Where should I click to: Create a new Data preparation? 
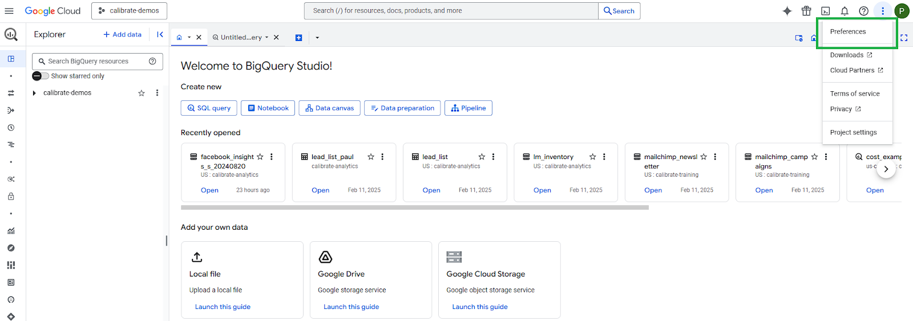tap(402, 108)
